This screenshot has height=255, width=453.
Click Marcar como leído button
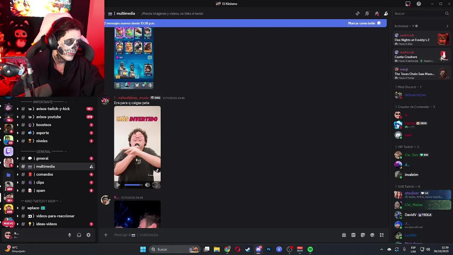pos(364,23)
